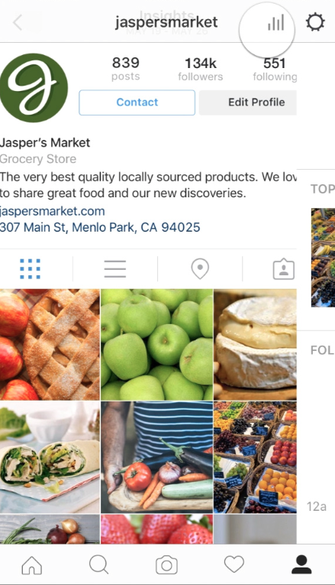View the 134k followers list
335x585 pixels.
tap(200, 69)
